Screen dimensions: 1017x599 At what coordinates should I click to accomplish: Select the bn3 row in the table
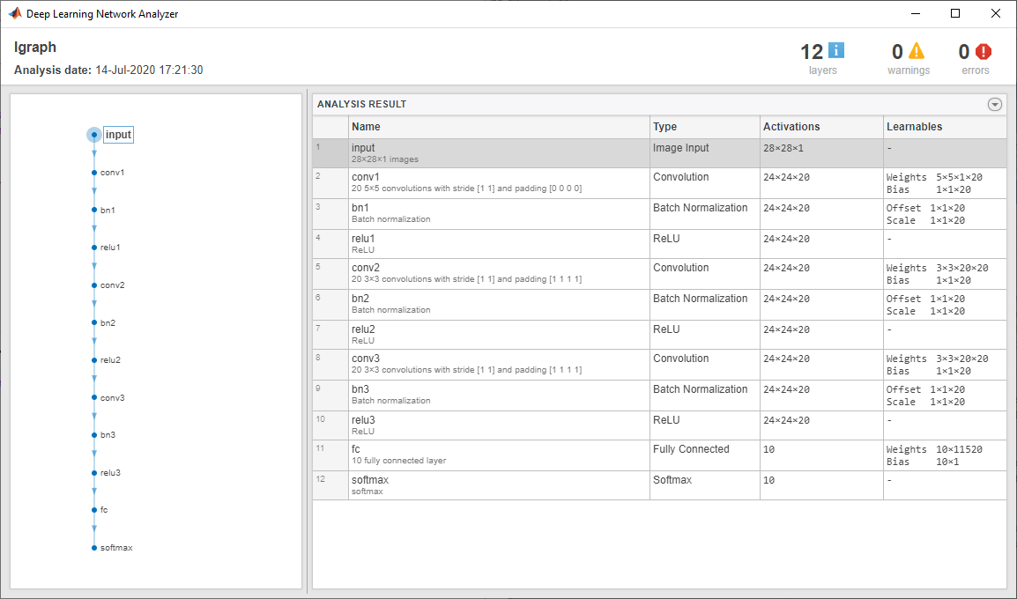pos(659,396)
